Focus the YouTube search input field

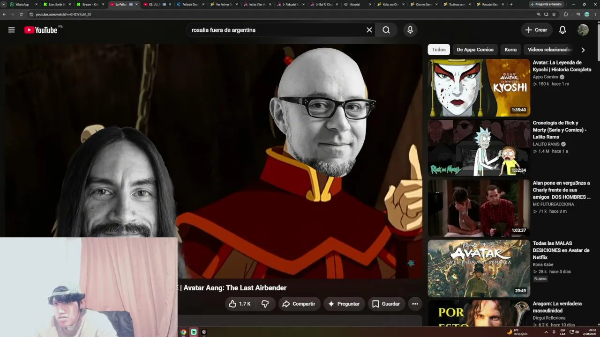click(x=277, y=30)
